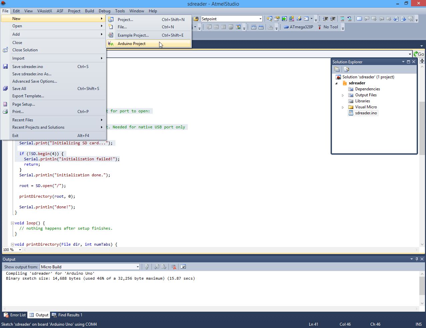The image size is (426, 328).
Task: Open Output panel window position dropdown
Action: pyautogui.click(x=411, y=259)
